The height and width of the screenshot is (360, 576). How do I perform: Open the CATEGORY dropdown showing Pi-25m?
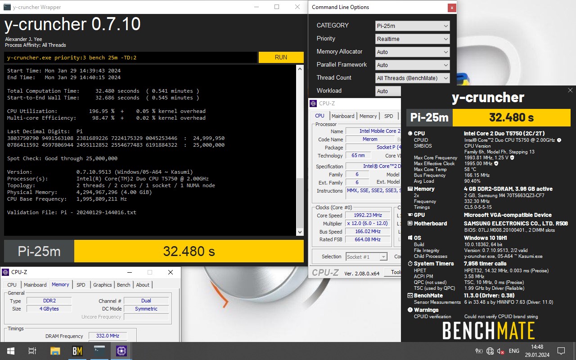coord(412,26)
